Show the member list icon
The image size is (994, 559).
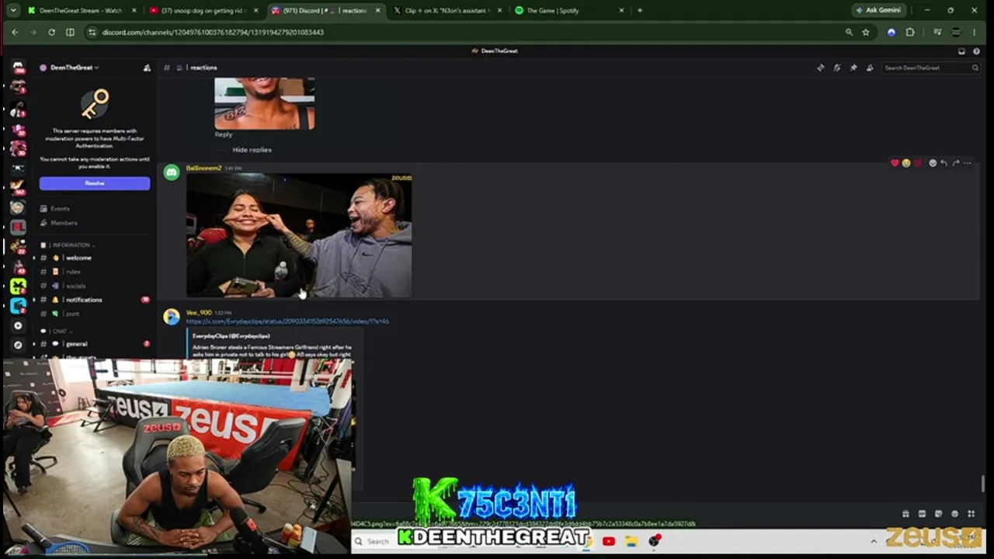(870, 68)
